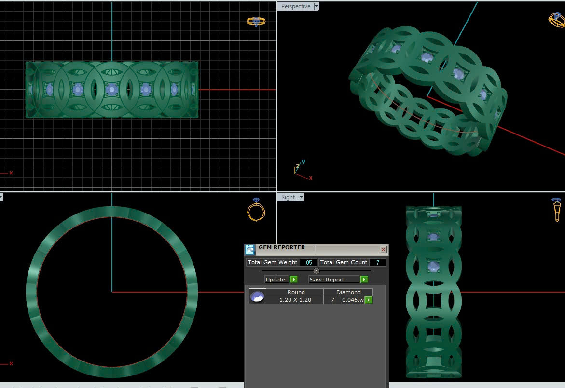
Task: Click the Gem Reporter panel icon
Action: (250, 250)
